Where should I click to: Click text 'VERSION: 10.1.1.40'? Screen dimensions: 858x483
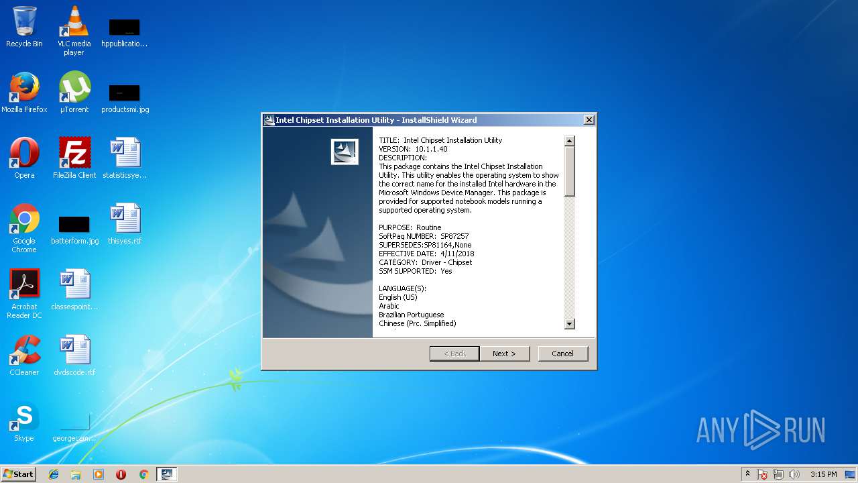click(413, 149)
